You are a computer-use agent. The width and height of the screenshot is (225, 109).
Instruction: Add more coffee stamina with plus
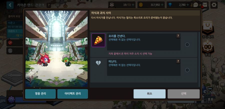[133, 5]
